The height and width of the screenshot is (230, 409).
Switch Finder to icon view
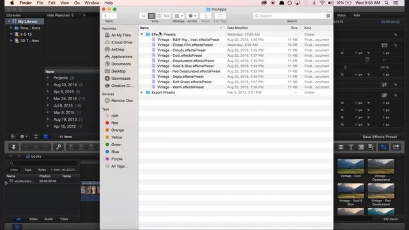point(143,16)
